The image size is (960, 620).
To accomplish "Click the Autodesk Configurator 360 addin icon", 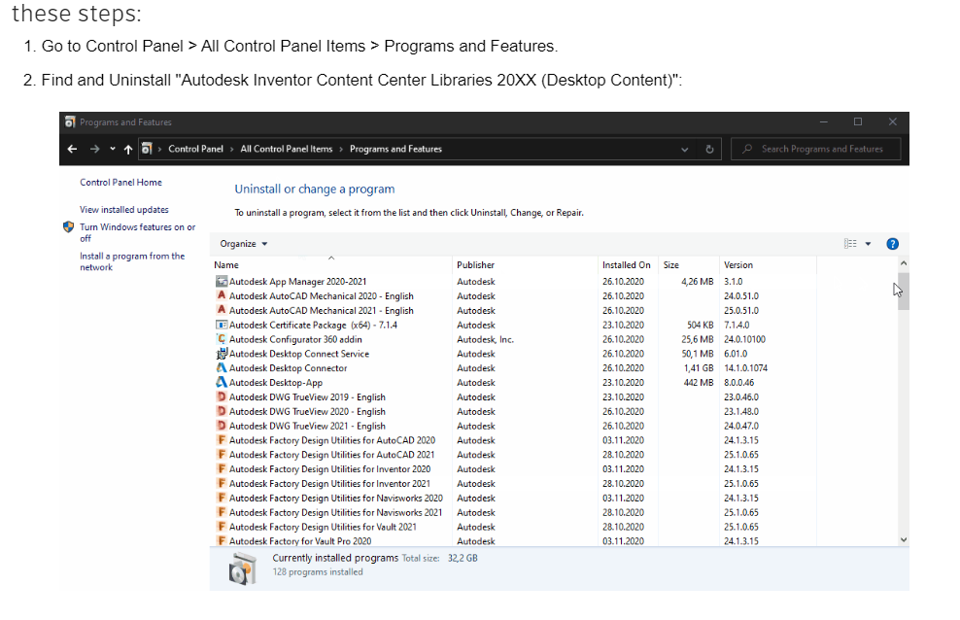I will [222, 339].
